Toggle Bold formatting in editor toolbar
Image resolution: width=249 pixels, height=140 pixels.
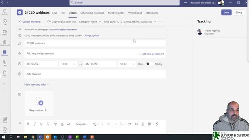pos(28,124)
